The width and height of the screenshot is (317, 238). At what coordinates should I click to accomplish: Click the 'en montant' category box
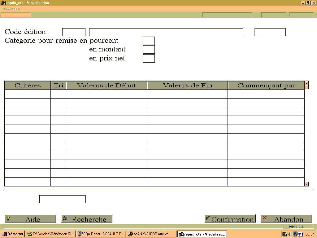pos(149,50)
